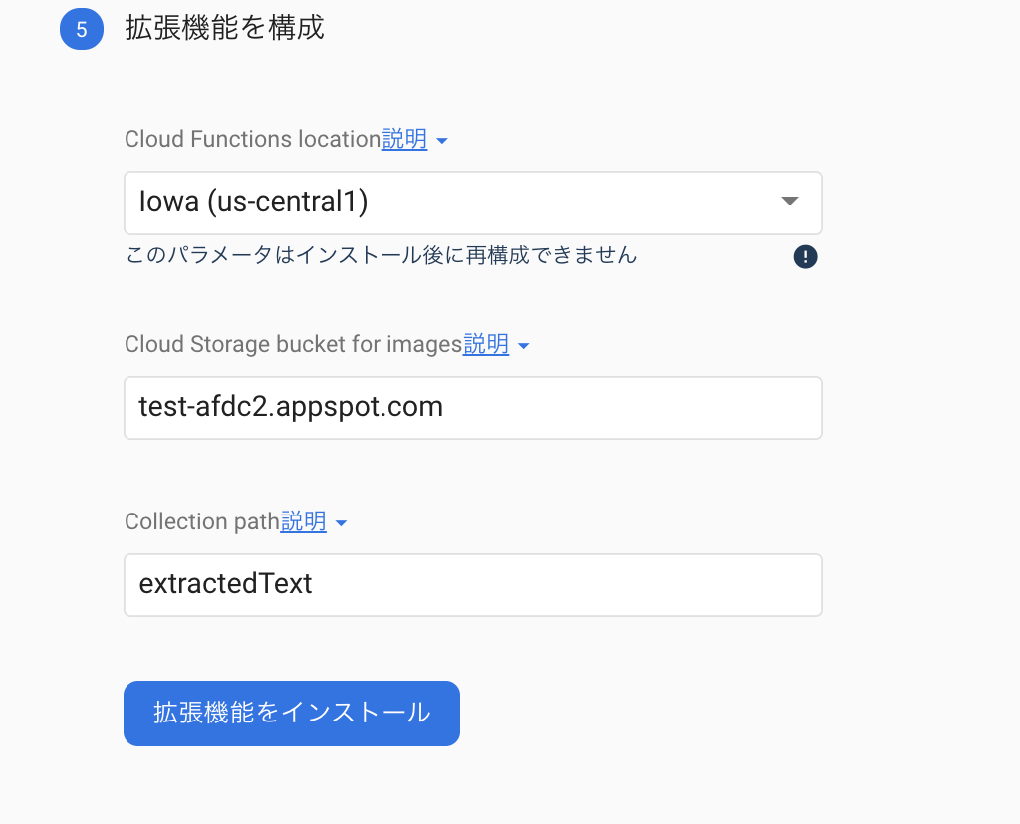Open 説明 link next to Cloud Functions location
The height and width of the screenshot is (824, 1020).
[404, 139]
